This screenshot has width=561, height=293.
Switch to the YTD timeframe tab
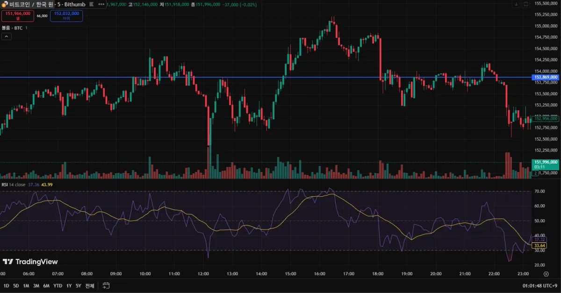pos(57,285)
